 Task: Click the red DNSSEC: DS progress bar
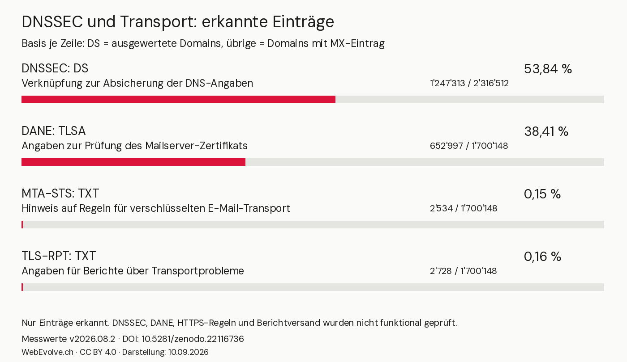click(x=178, y=99)
